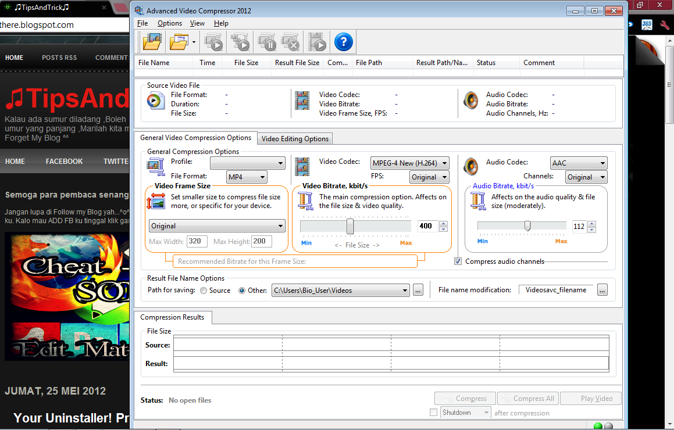Click the Open folder toolbar icon
The height and width of the screenshot is (430, 674).
click(x=179, y=42)
